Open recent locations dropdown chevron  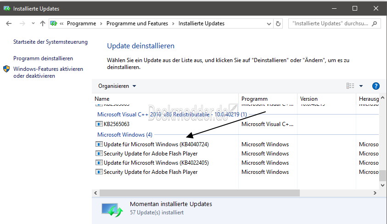(33, 23)
